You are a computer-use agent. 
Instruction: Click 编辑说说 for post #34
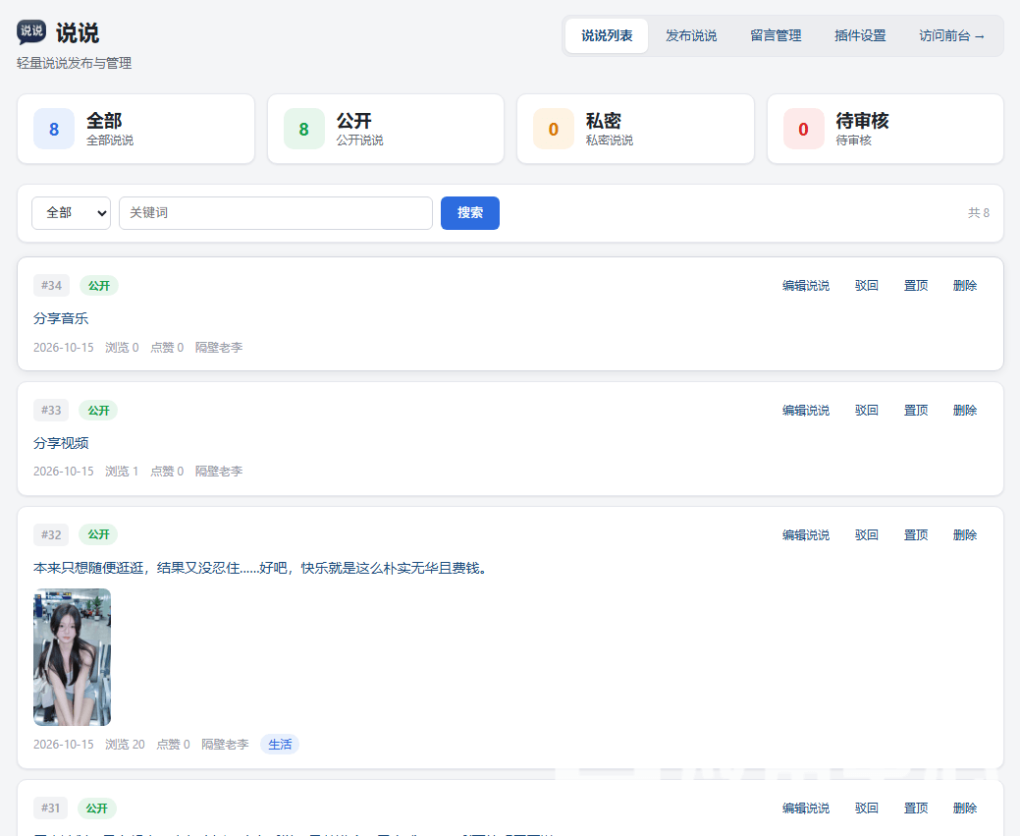coord(805,285)
